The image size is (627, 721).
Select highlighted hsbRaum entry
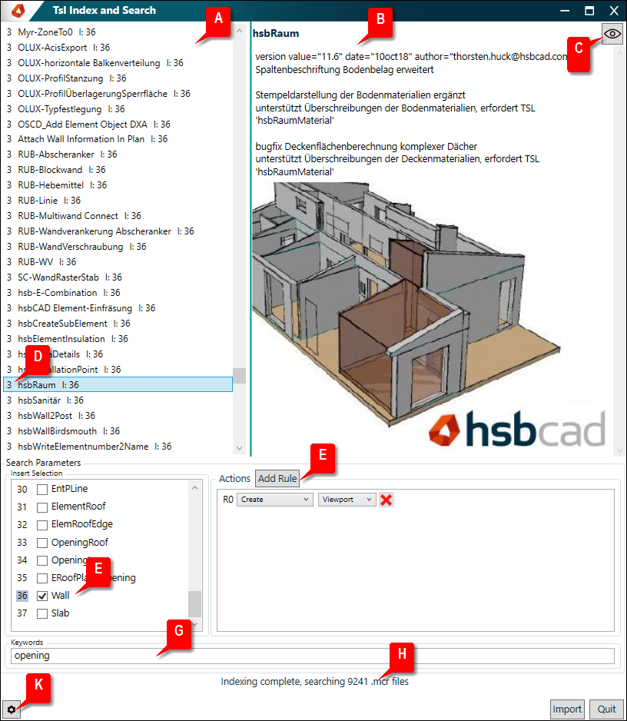pos(118,385)
